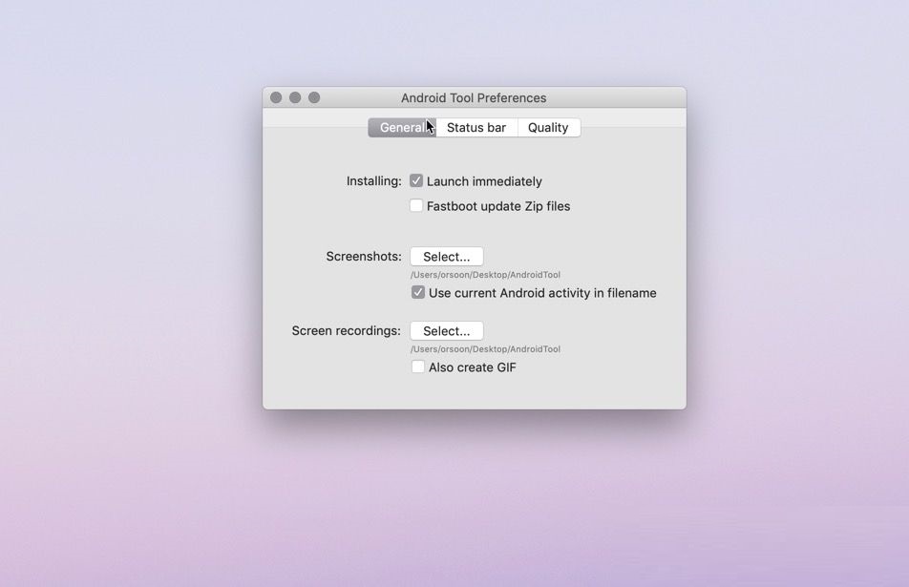Click the Android Tool Preferences title text
Image resolution: width=909 pixels, height=587 pixels.
click(474, 98)
